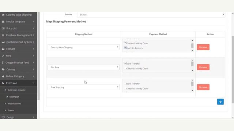This screenshot has width=234, height=131.
Task: Open the Flat Rate shipping dropdown
Action: tap(84, 67)
